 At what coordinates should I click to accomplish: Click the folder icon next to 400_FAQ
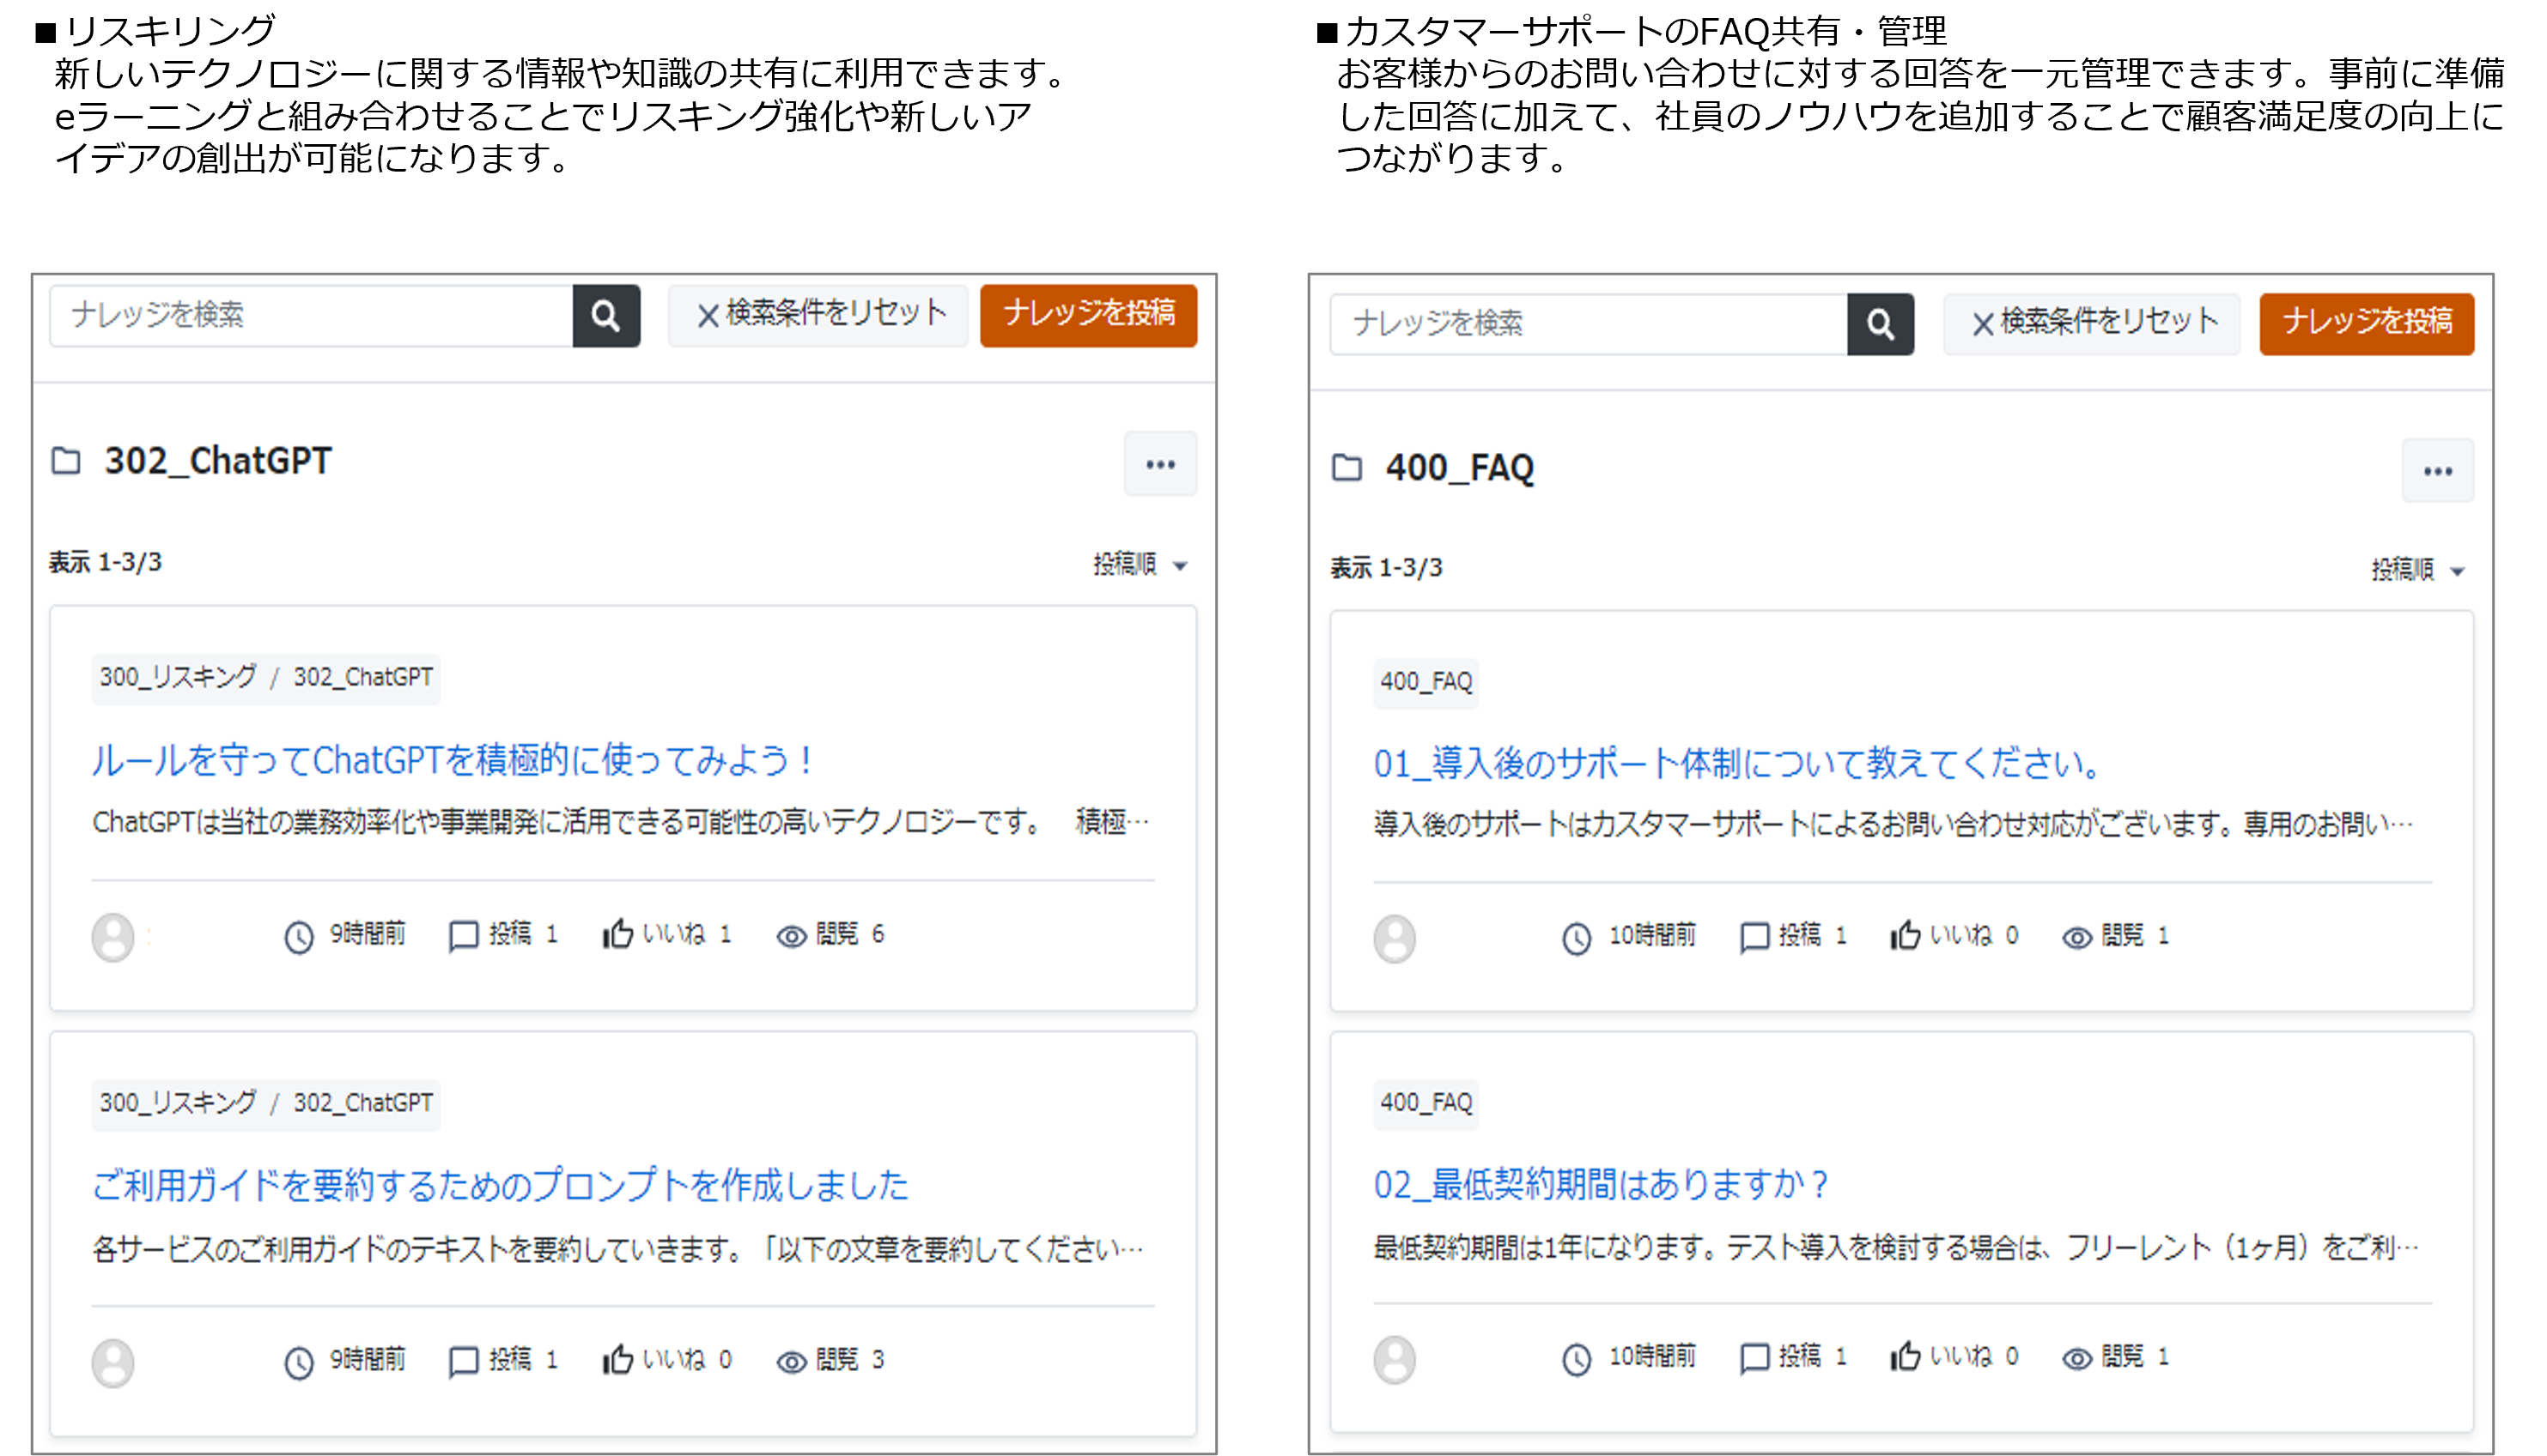[1346, 468]
